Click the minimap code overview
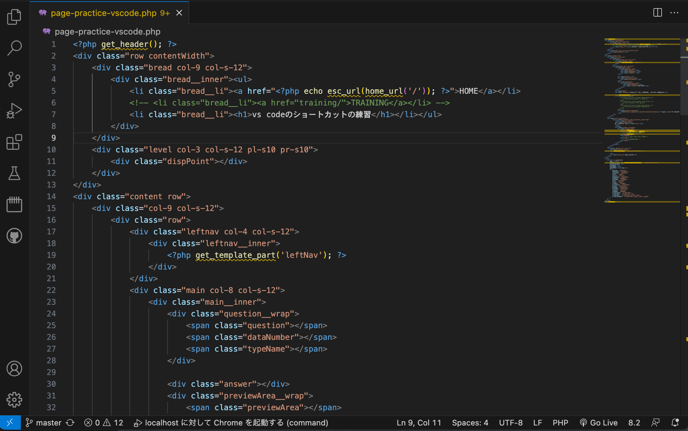 [642, 120]
